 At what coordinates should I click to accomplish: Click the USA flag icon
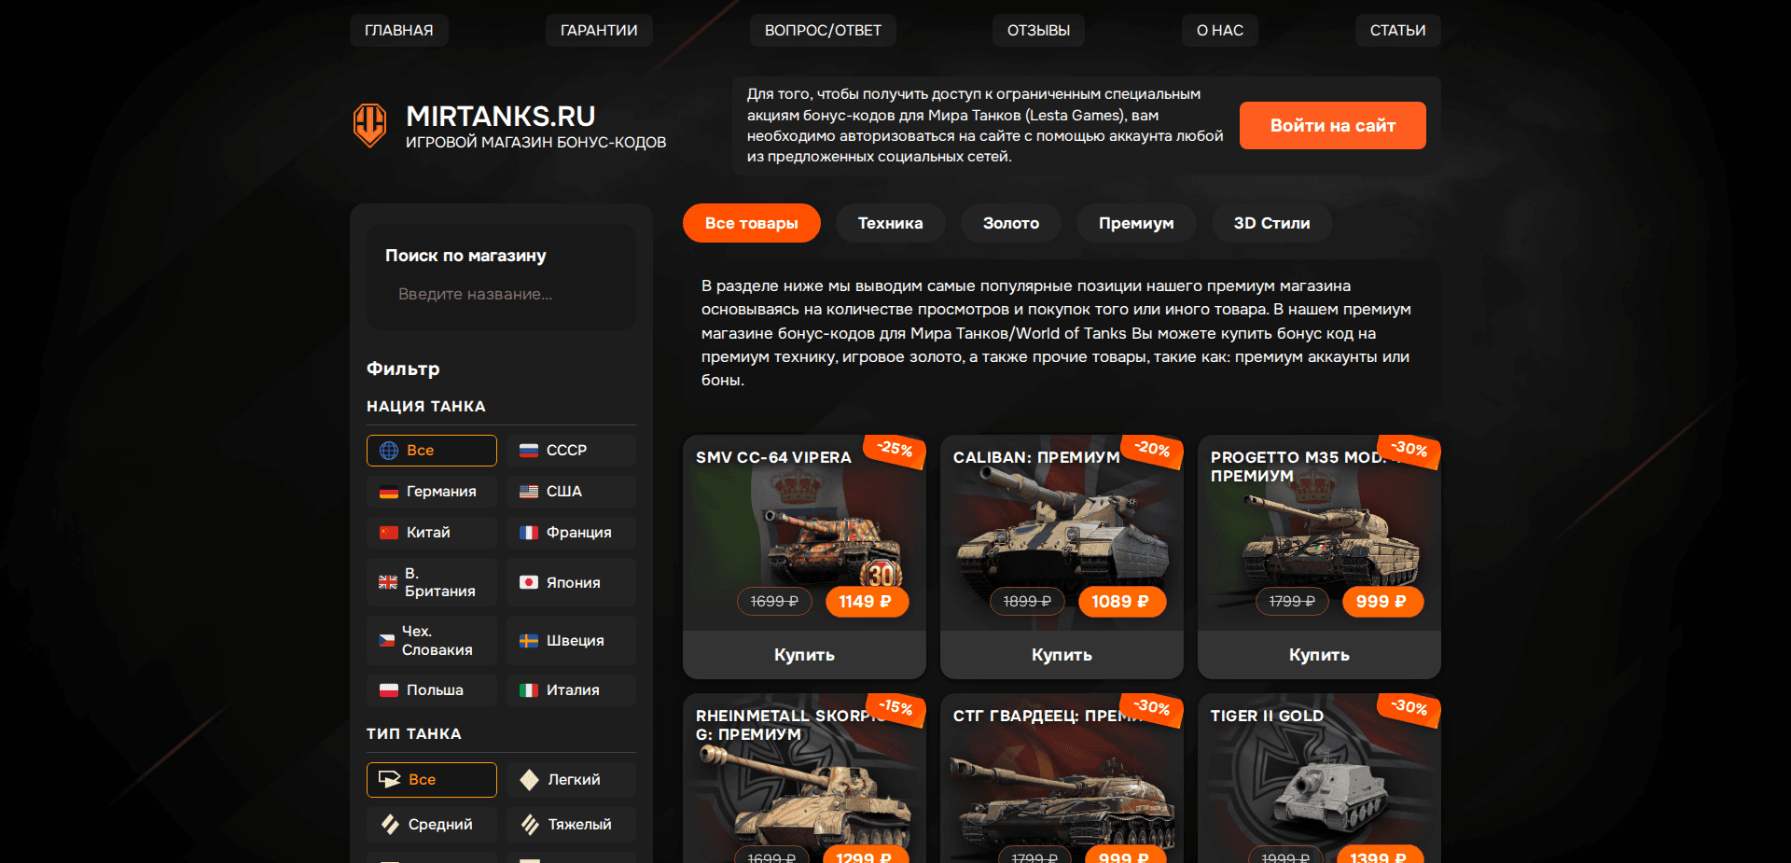tap(529, 492)
